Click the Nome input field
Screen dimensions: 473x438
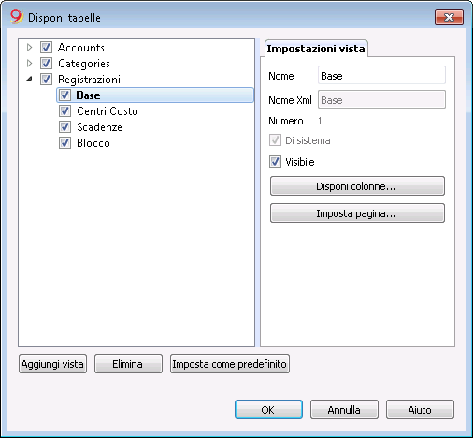coord(381,75)
